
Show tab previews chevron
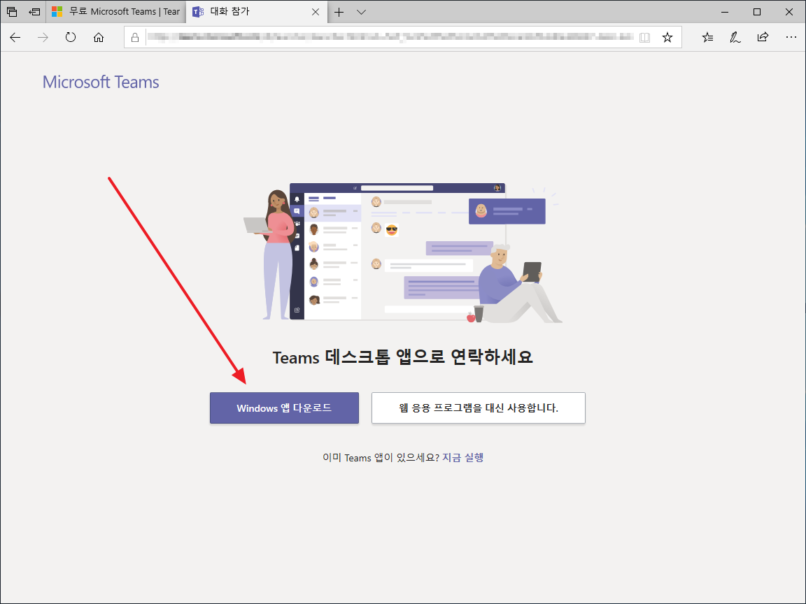361,12
